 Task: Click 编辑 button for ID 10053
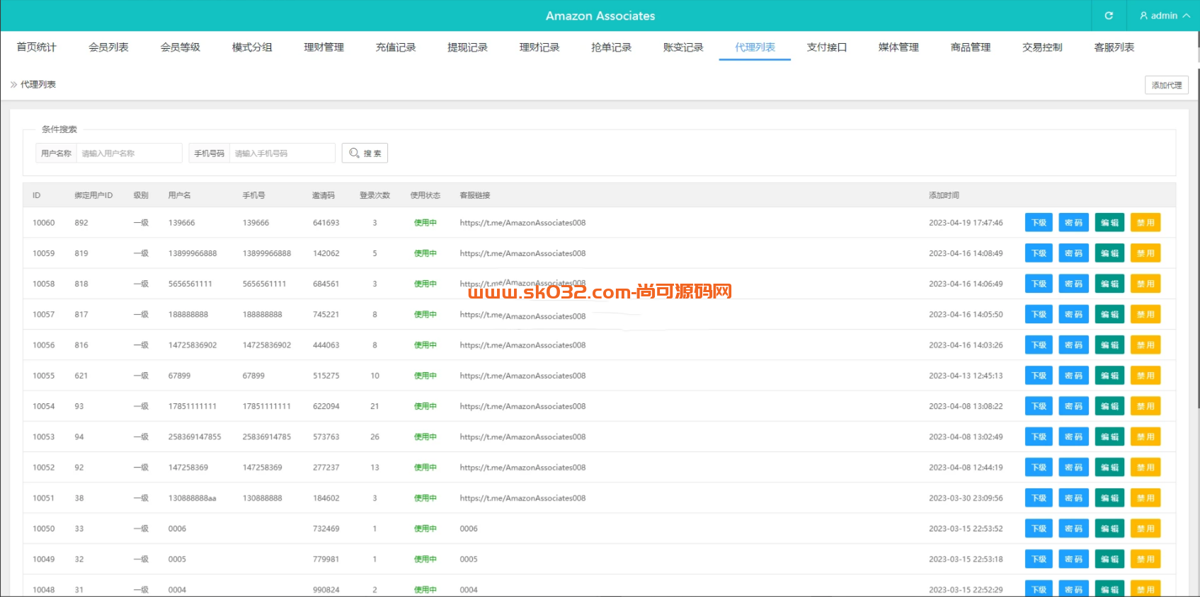pos(1109,437)
